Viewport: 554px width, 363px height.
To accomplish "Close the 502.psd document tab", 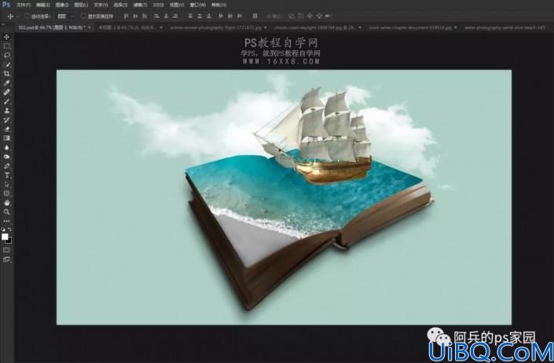I will (x=90, y=27).
